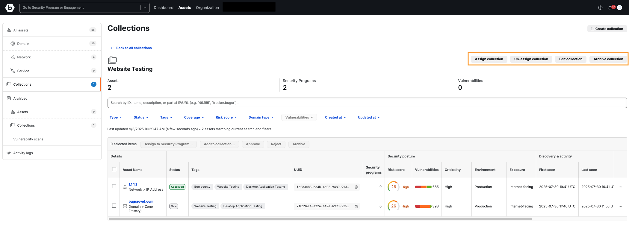Open Activity logs in the sidebar

(52, 153)
